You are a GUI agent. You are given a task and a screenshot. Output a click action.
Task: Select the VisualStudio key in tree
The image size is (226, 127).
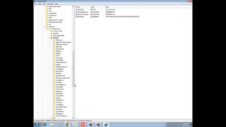53,13
